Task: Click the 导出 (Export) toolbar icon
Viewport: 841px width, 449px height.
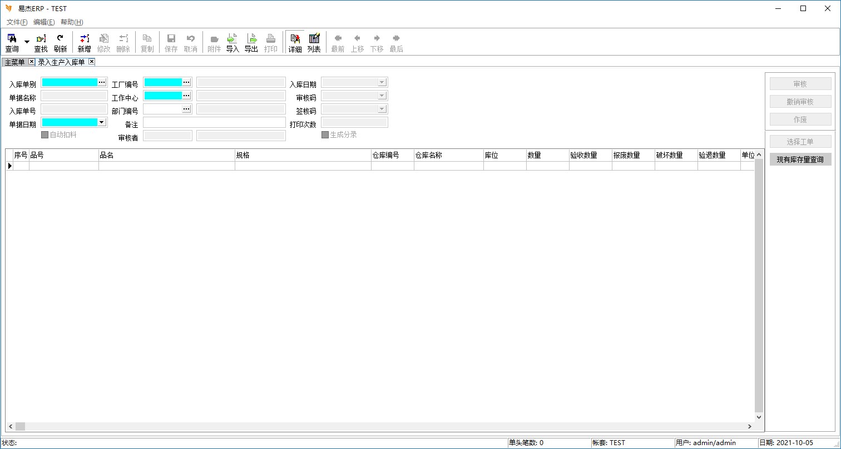Action: point(251,42)
